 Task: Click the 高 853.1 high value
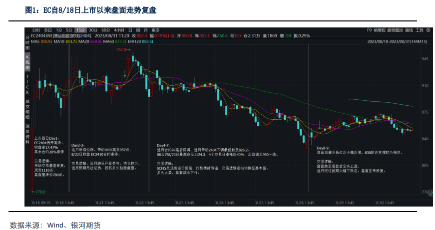tap(202, 36)
